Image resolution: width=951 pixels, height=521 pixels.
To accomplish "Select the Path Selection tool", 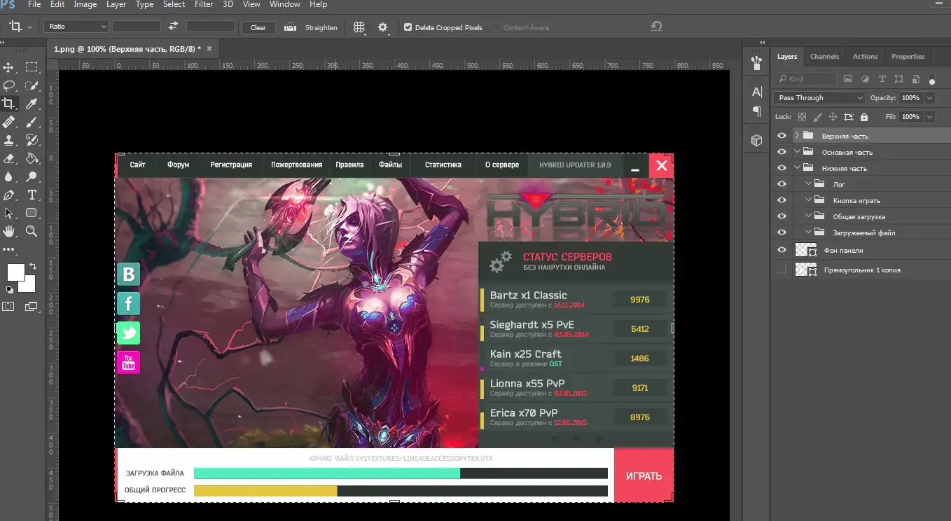I will tap(9, 213).
